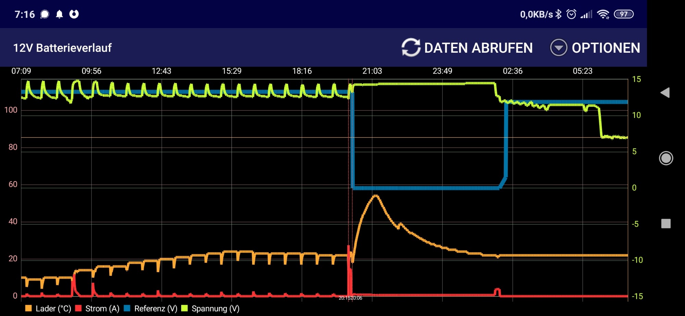685x316 pixels.
Task: Expand the OPTIONEN dropdown arrow circle
Action: pyautogui.click(x=559, y=48)
